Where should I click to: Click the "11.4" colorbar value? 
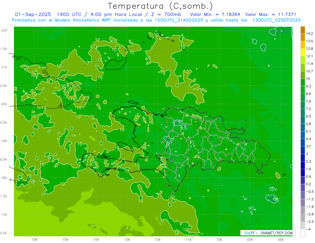pyautogui.click(x=309, y=64)
